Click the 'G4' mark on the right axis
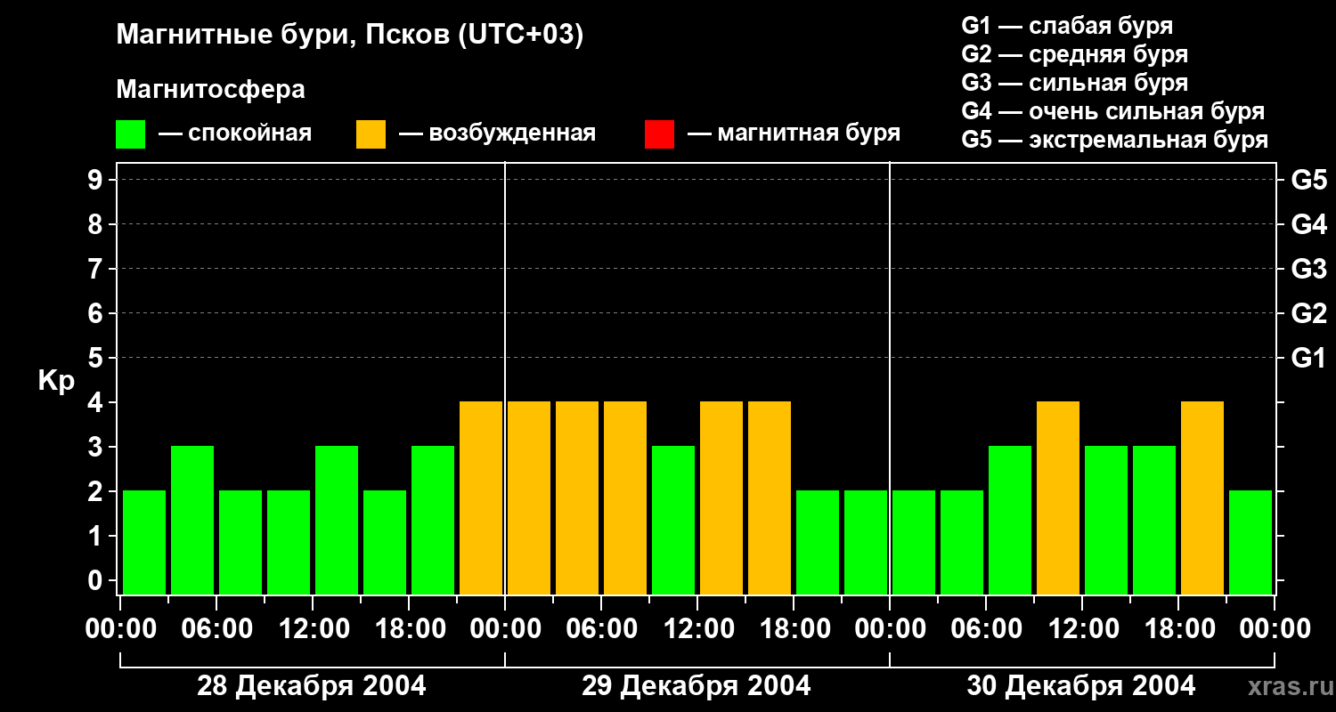Image resolution: width=1336 pixels, height=712 pixels. [1309, 224]
